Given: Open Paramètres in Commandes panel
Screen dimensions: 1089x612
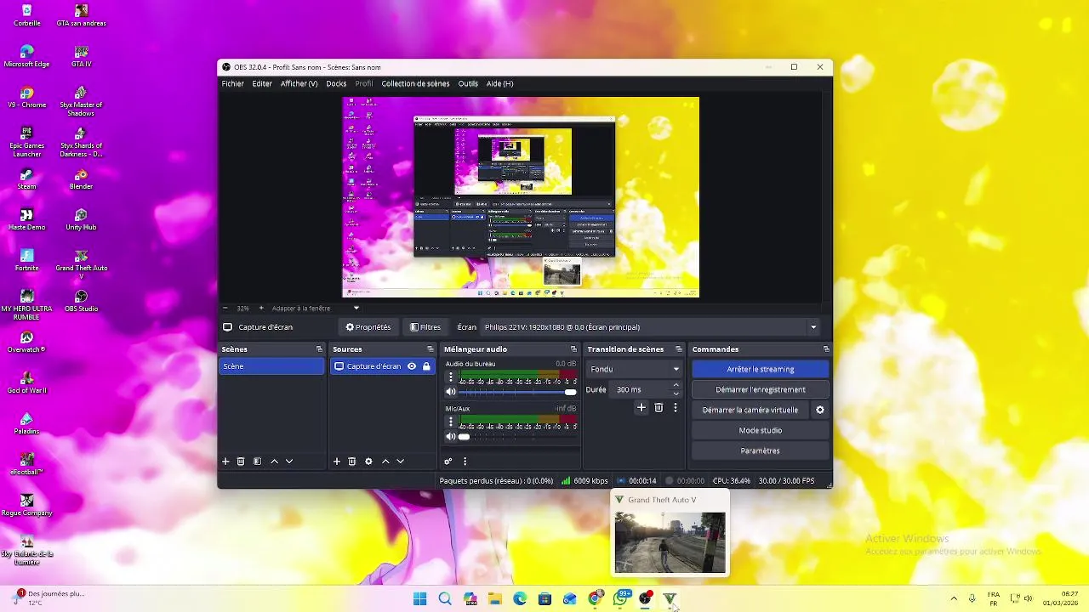Looking at the screenshot, I should pyautogui.click(x=761, y=450).
